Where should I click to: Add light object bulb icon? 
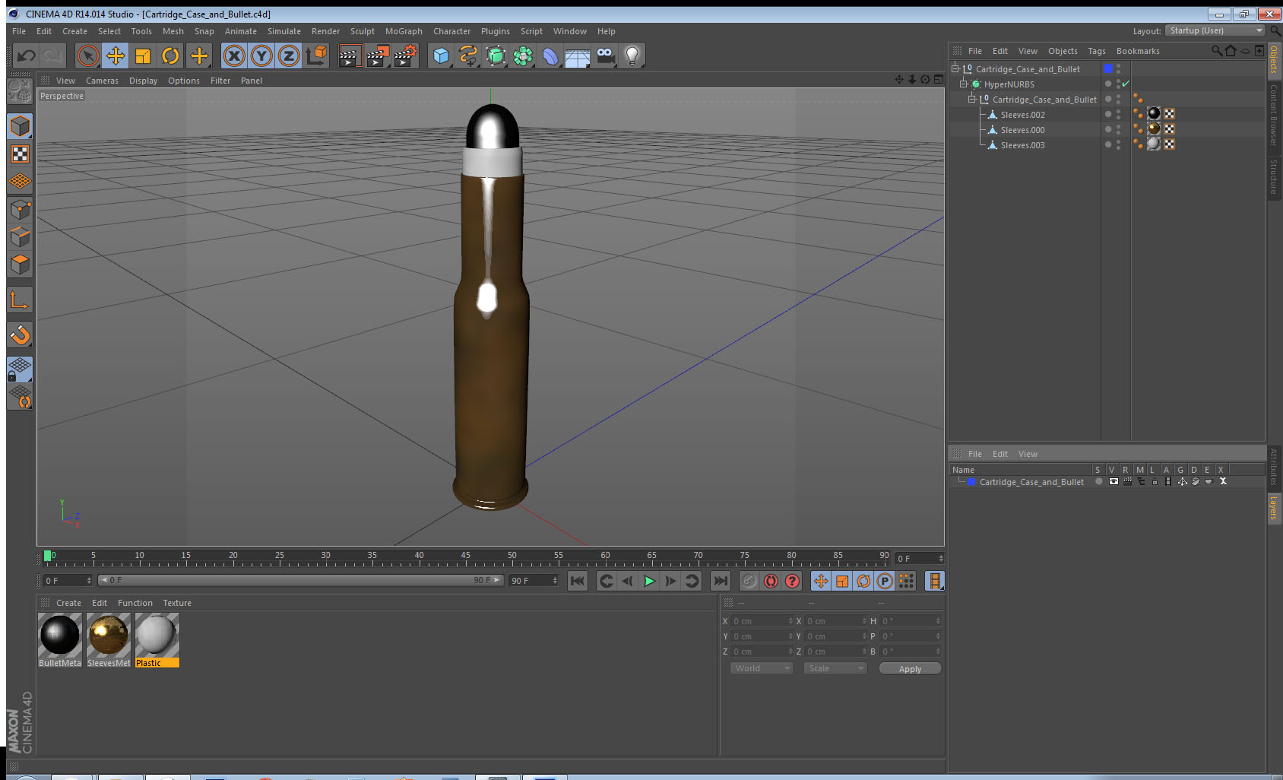pyautogui.click(x=632, y=55)
